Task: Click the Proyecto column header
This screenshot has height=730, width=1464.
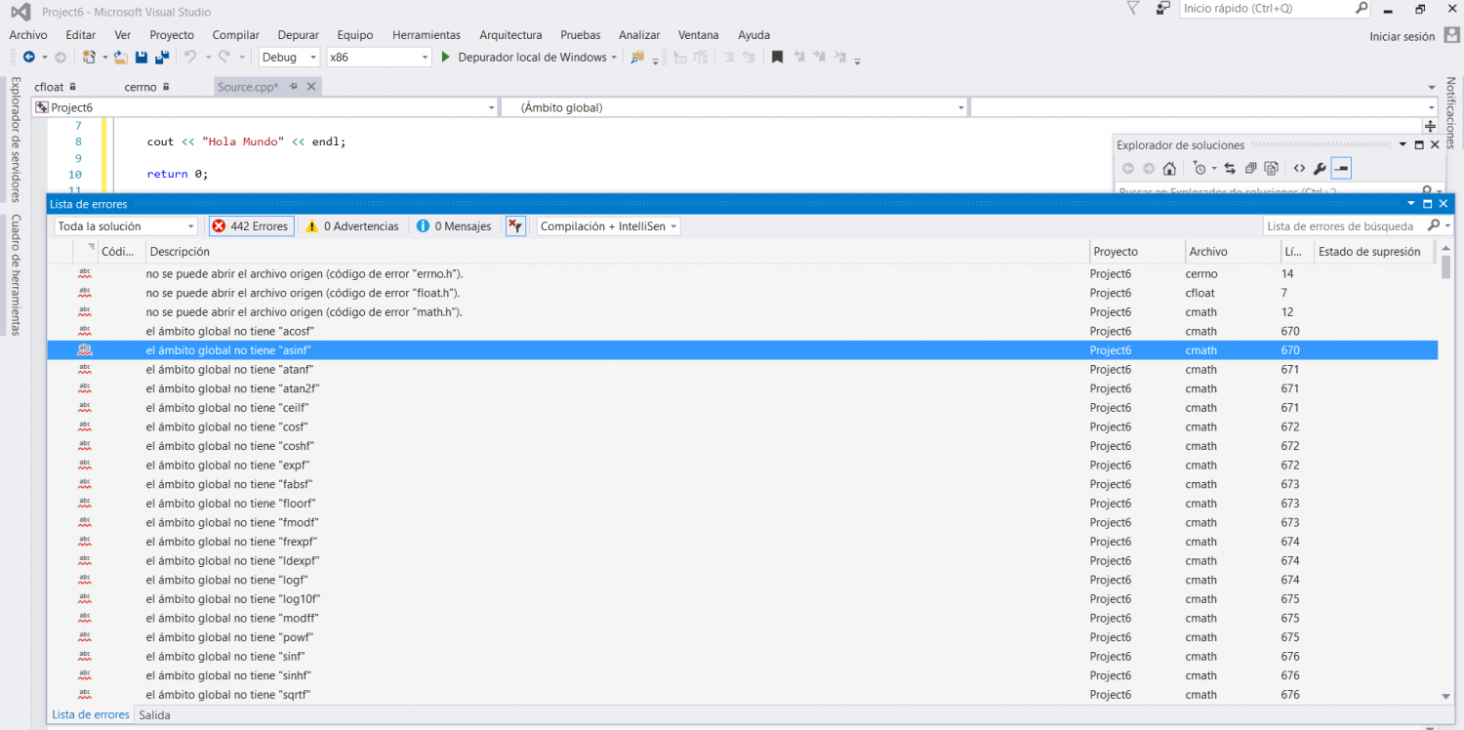Action: [1137, 252]
